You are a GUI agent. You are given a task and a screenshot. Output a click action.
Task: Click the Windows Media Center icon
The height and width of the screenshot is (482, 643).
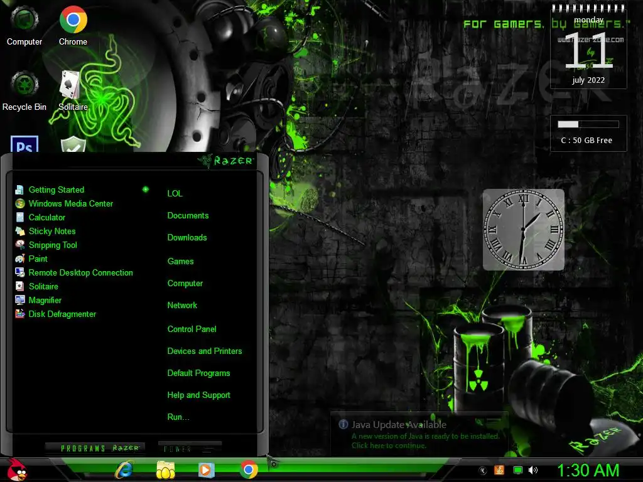pos(19,204)
